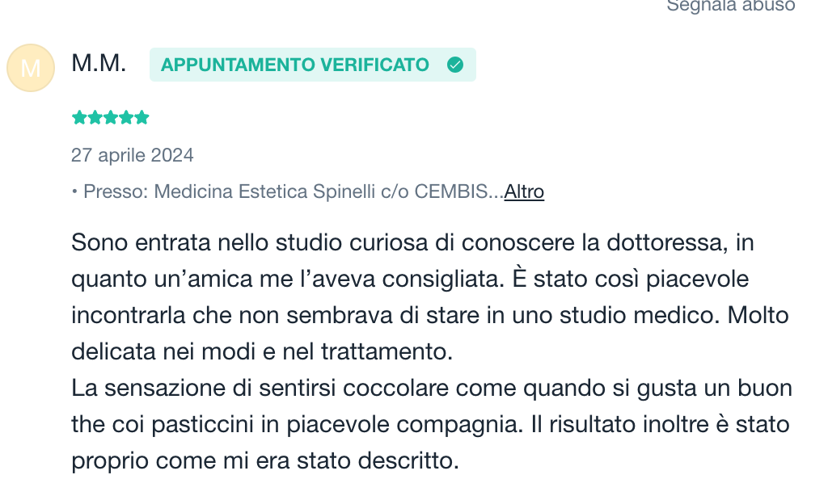Click the verified checkmark icon in badge
This screenshot has height=496, width=828.
coord(455,65)
